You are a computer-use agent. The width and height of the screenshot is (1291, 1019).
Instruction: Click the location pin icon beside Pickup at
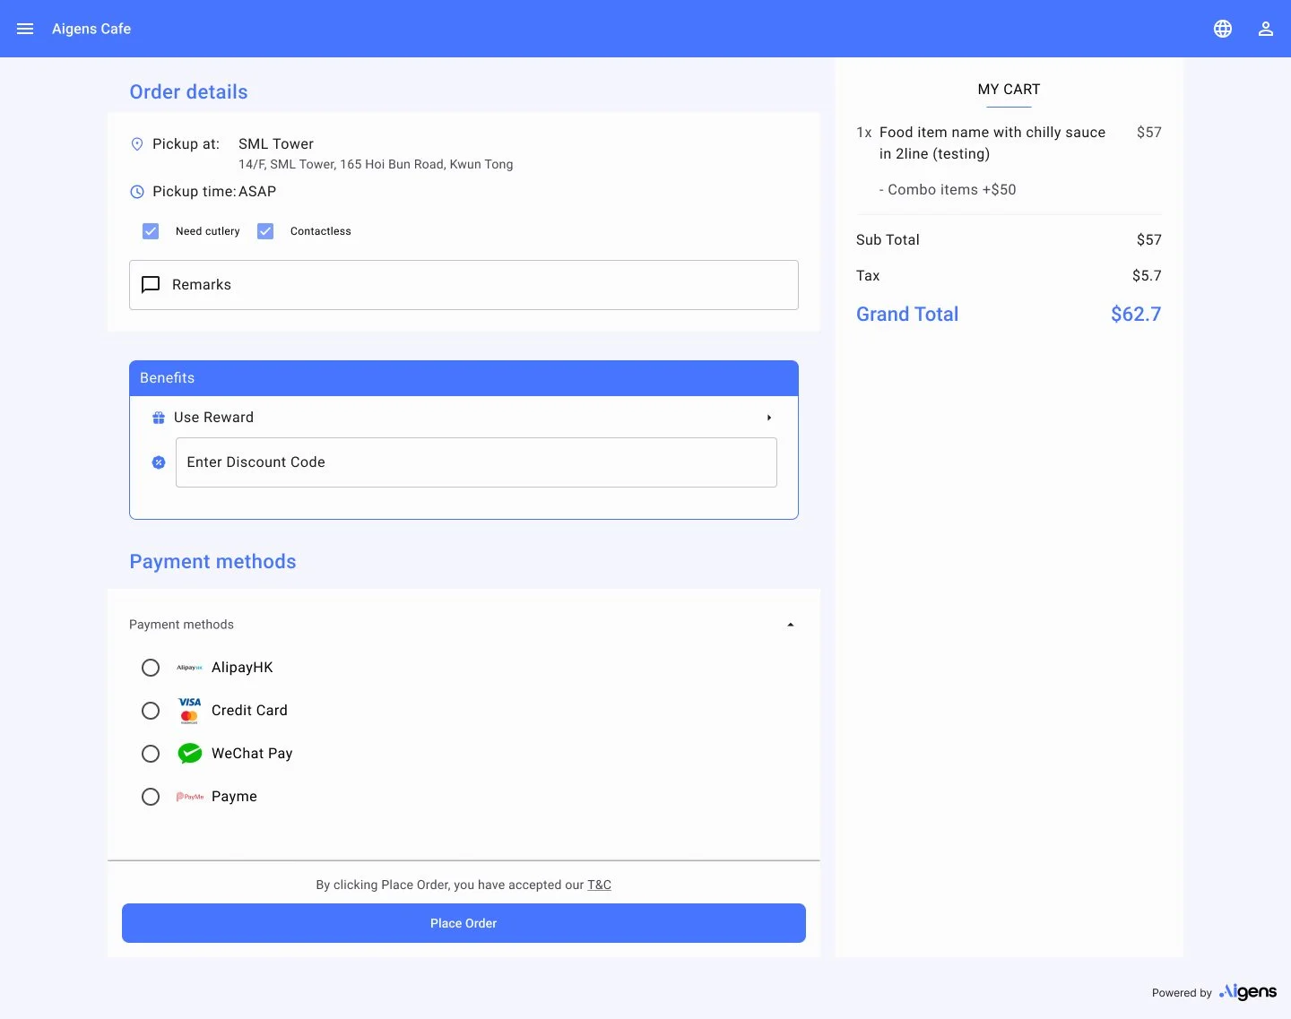tap(136, 143)
